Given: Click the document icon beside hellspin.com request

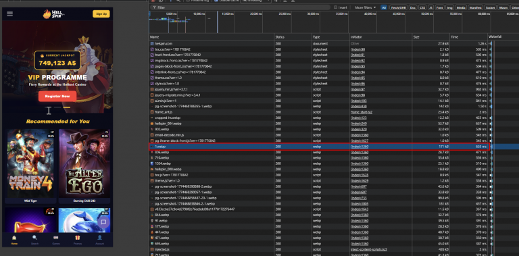Looking at the screenshot, I should (152, 44).
